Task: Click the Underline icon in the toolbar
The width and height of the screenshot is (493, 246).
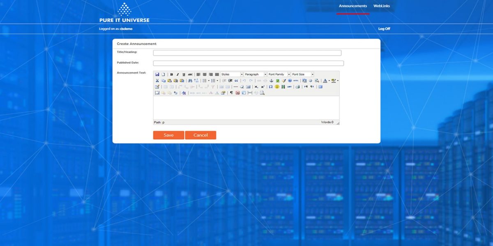Action: pyautogui.click(x=184, y=73)
